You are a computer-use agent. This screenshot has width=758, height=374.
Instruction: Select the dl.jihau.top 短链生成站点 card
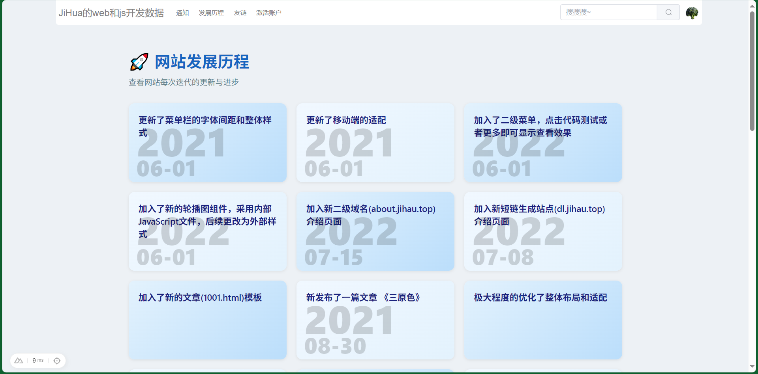[543, 231]
